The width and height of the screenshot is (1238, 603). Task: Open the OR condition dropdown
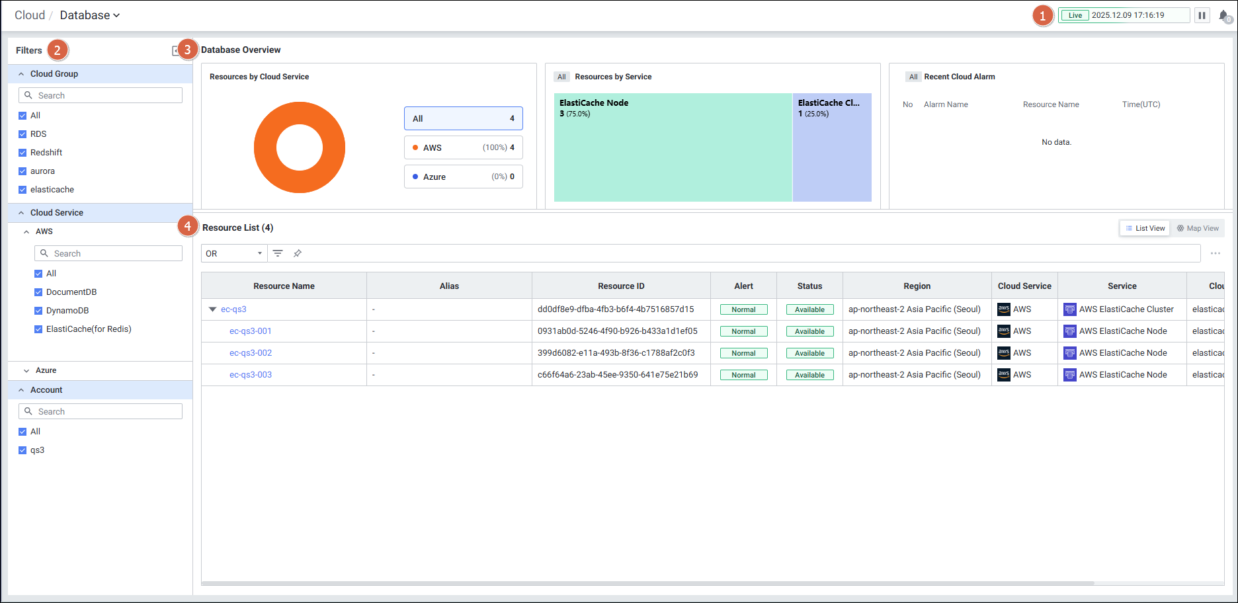pos(234,253)
